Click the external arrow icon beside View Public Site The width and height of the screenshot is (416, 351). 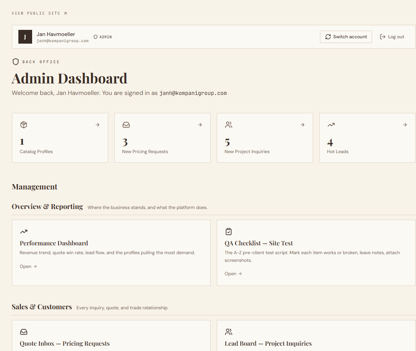65,13
